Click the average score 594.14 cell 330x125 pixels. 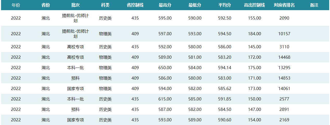(225, 68)
